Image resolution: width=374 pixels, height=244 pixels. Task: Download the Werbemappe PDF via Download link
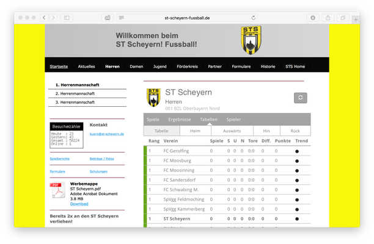pos(79,204)
